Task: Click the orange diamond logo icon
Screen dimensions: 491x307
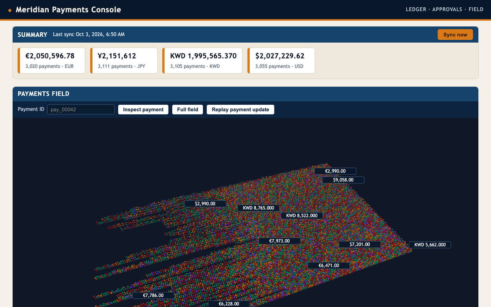Action: 10,10
